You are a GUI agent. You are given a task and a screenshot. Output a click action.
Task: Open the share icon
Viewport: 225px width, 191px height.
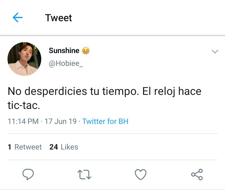197,174
